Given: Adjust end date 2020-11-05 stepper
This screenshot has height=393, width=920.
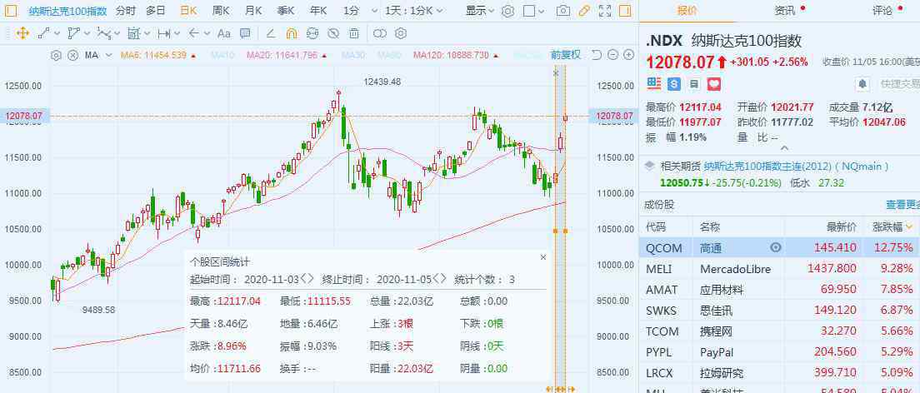Looking at the screenshot, I should pos(439,279).
